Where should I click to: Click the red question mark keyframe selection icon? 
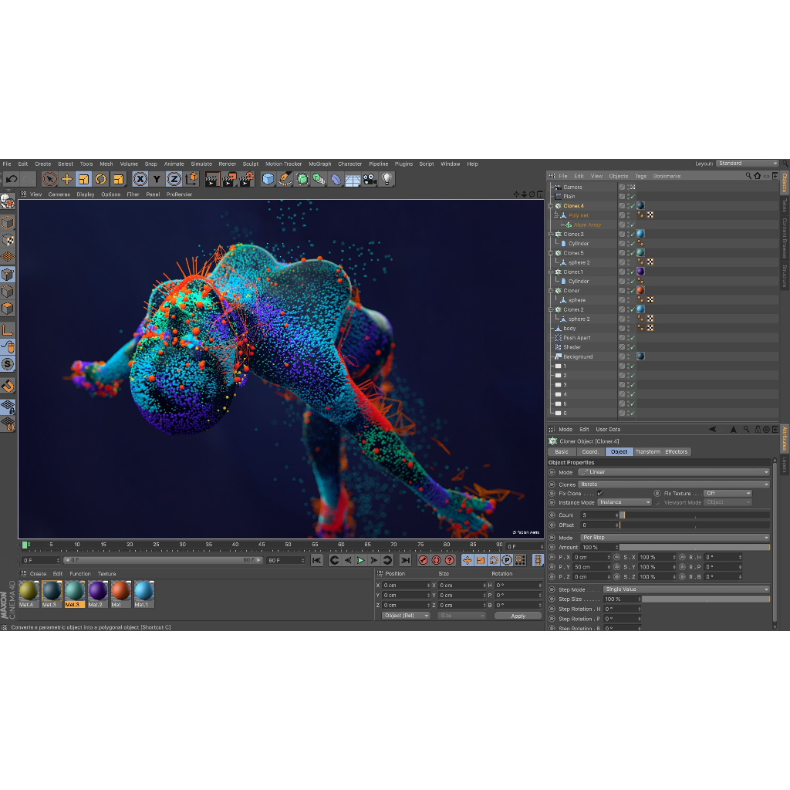point(450,560)
